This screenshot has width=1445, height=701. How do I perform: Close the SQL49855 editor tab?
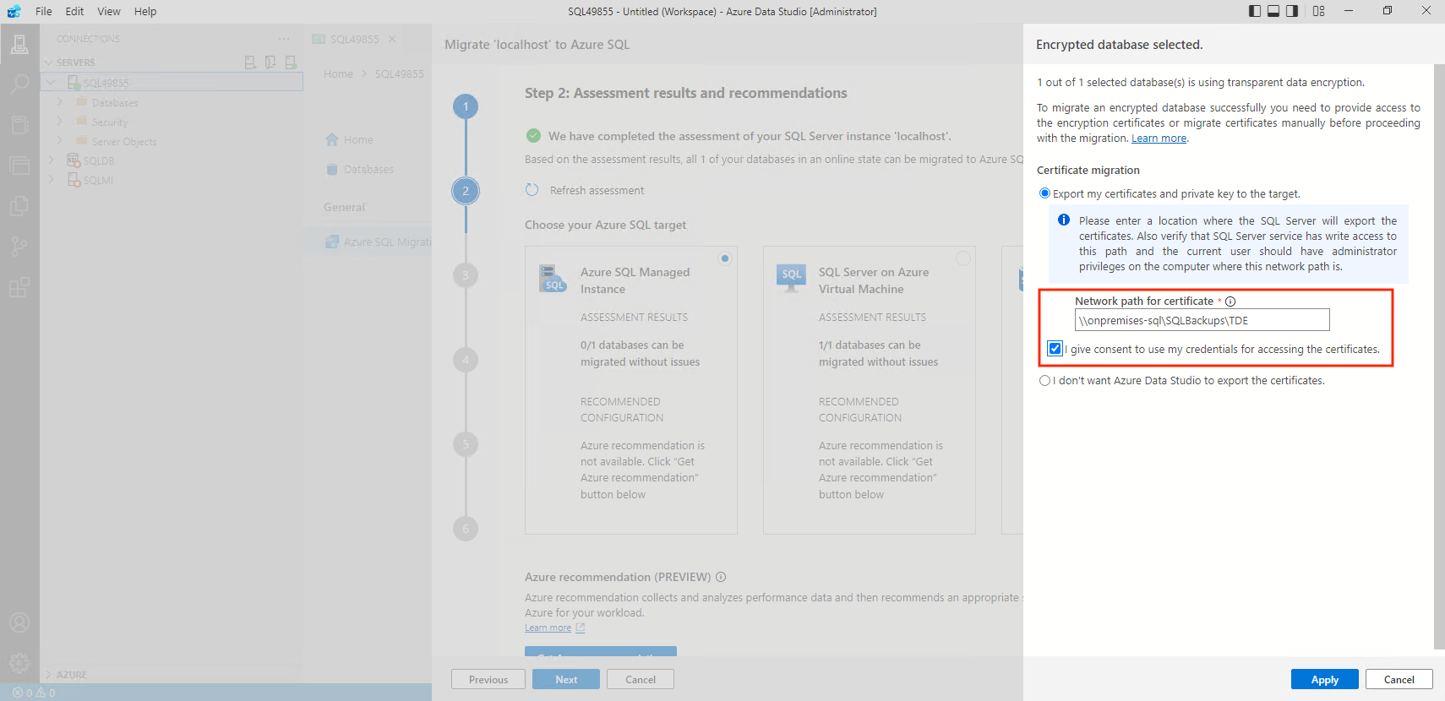pyautogui.click(x=392, y=39)
